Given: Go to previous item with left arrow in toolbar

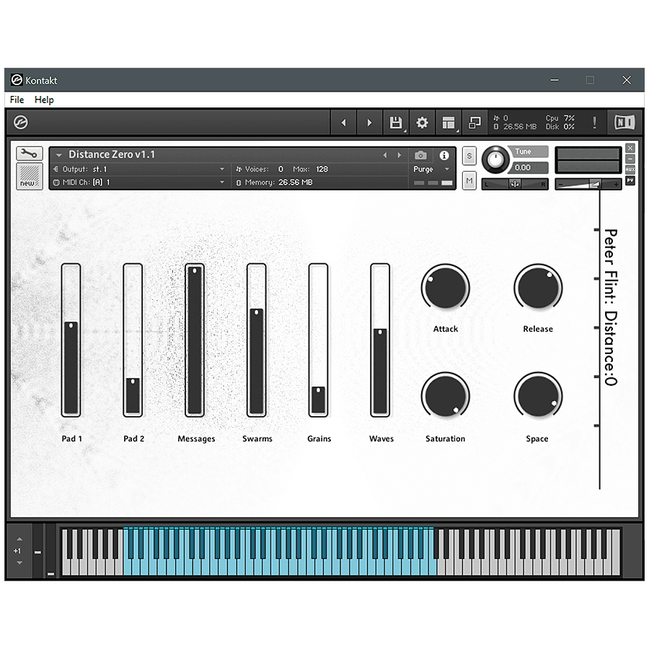Looking at the screenshot, I should tap(343, 123).
